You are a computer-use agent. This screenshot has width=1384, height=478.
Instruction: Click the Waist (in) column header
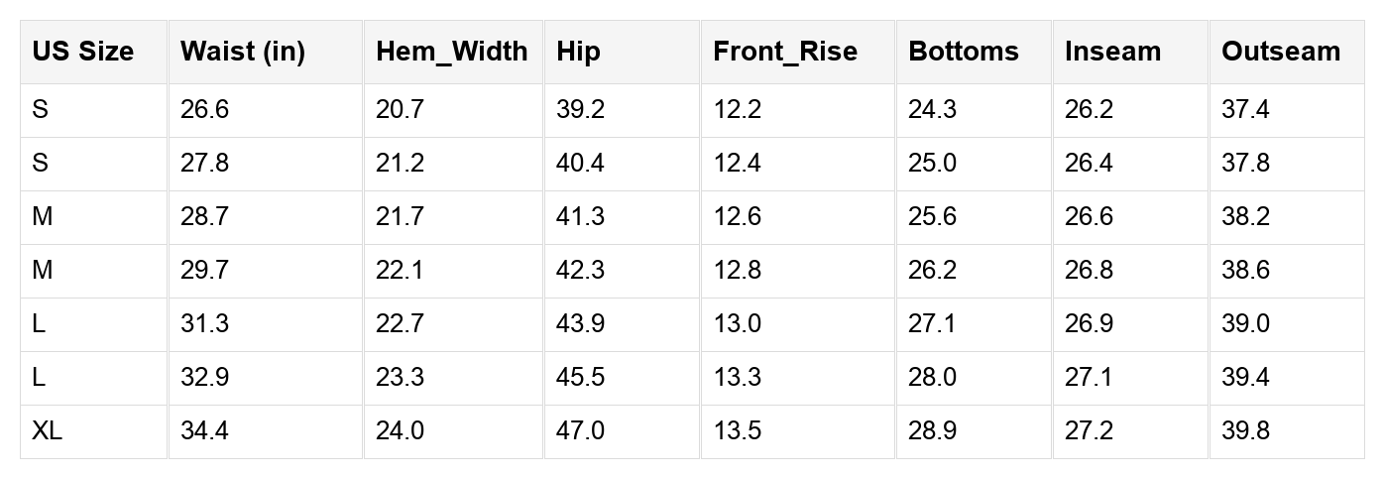[x=242, y=52]
